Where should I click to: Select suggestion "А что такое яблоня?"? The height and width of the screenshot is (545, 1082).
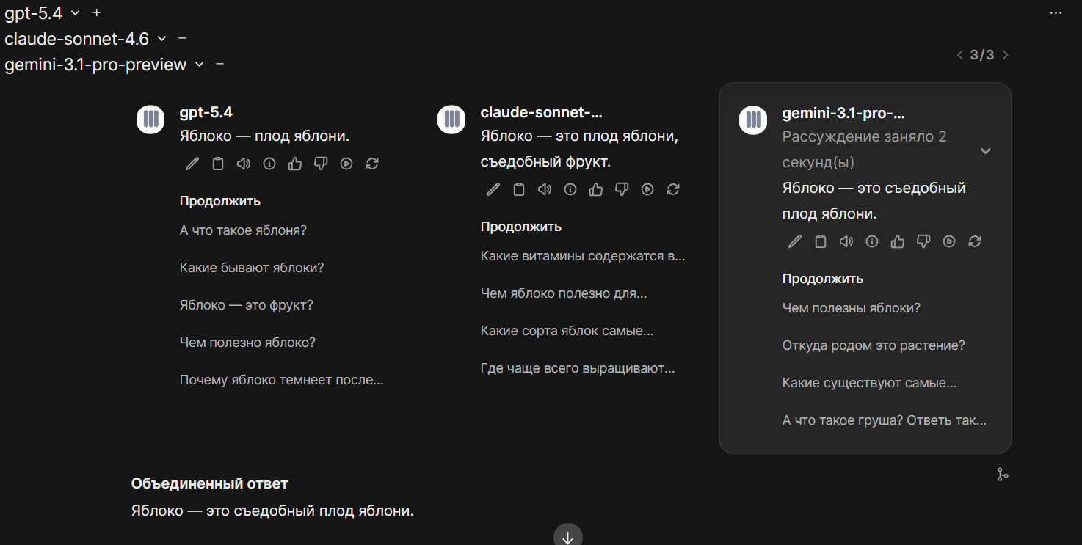point(243,230)
